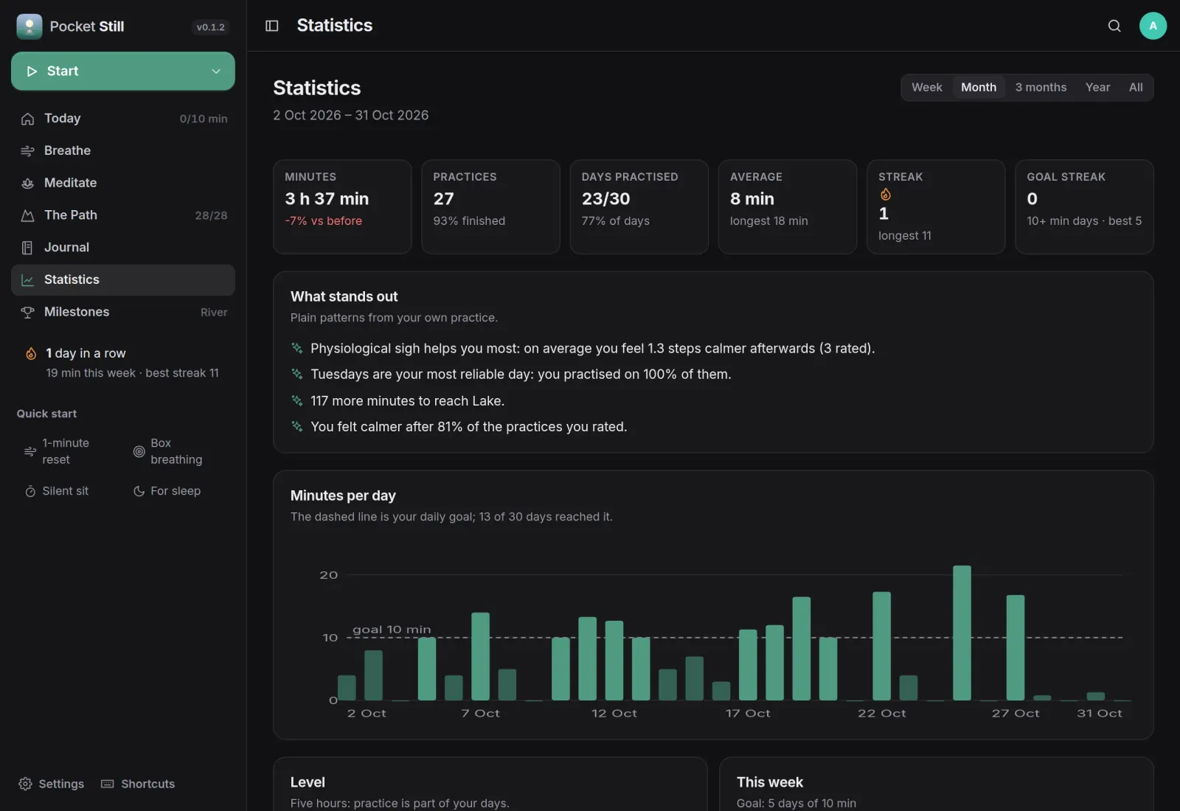Click '10+ min days · best 5' text
Viewport: 1180px width, 811px height.
(1084, 221)
